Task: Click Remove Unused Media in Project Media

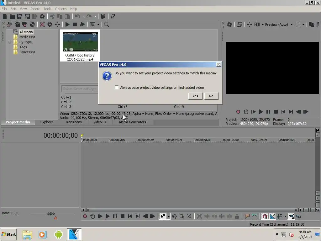Action: click(x=10, y=24)
